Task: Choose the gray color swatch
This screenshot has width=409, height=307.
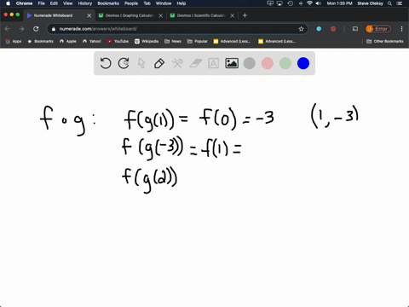Action: (x=250, y=63)
